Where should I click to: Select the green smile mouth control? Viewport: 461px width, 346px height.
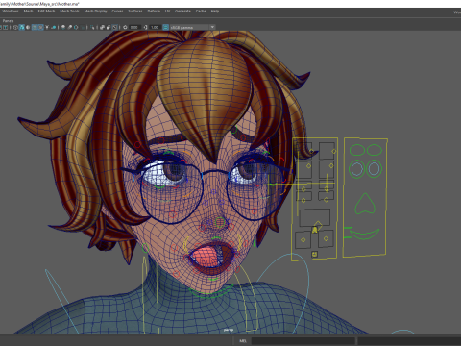click(x=364, y=234)
